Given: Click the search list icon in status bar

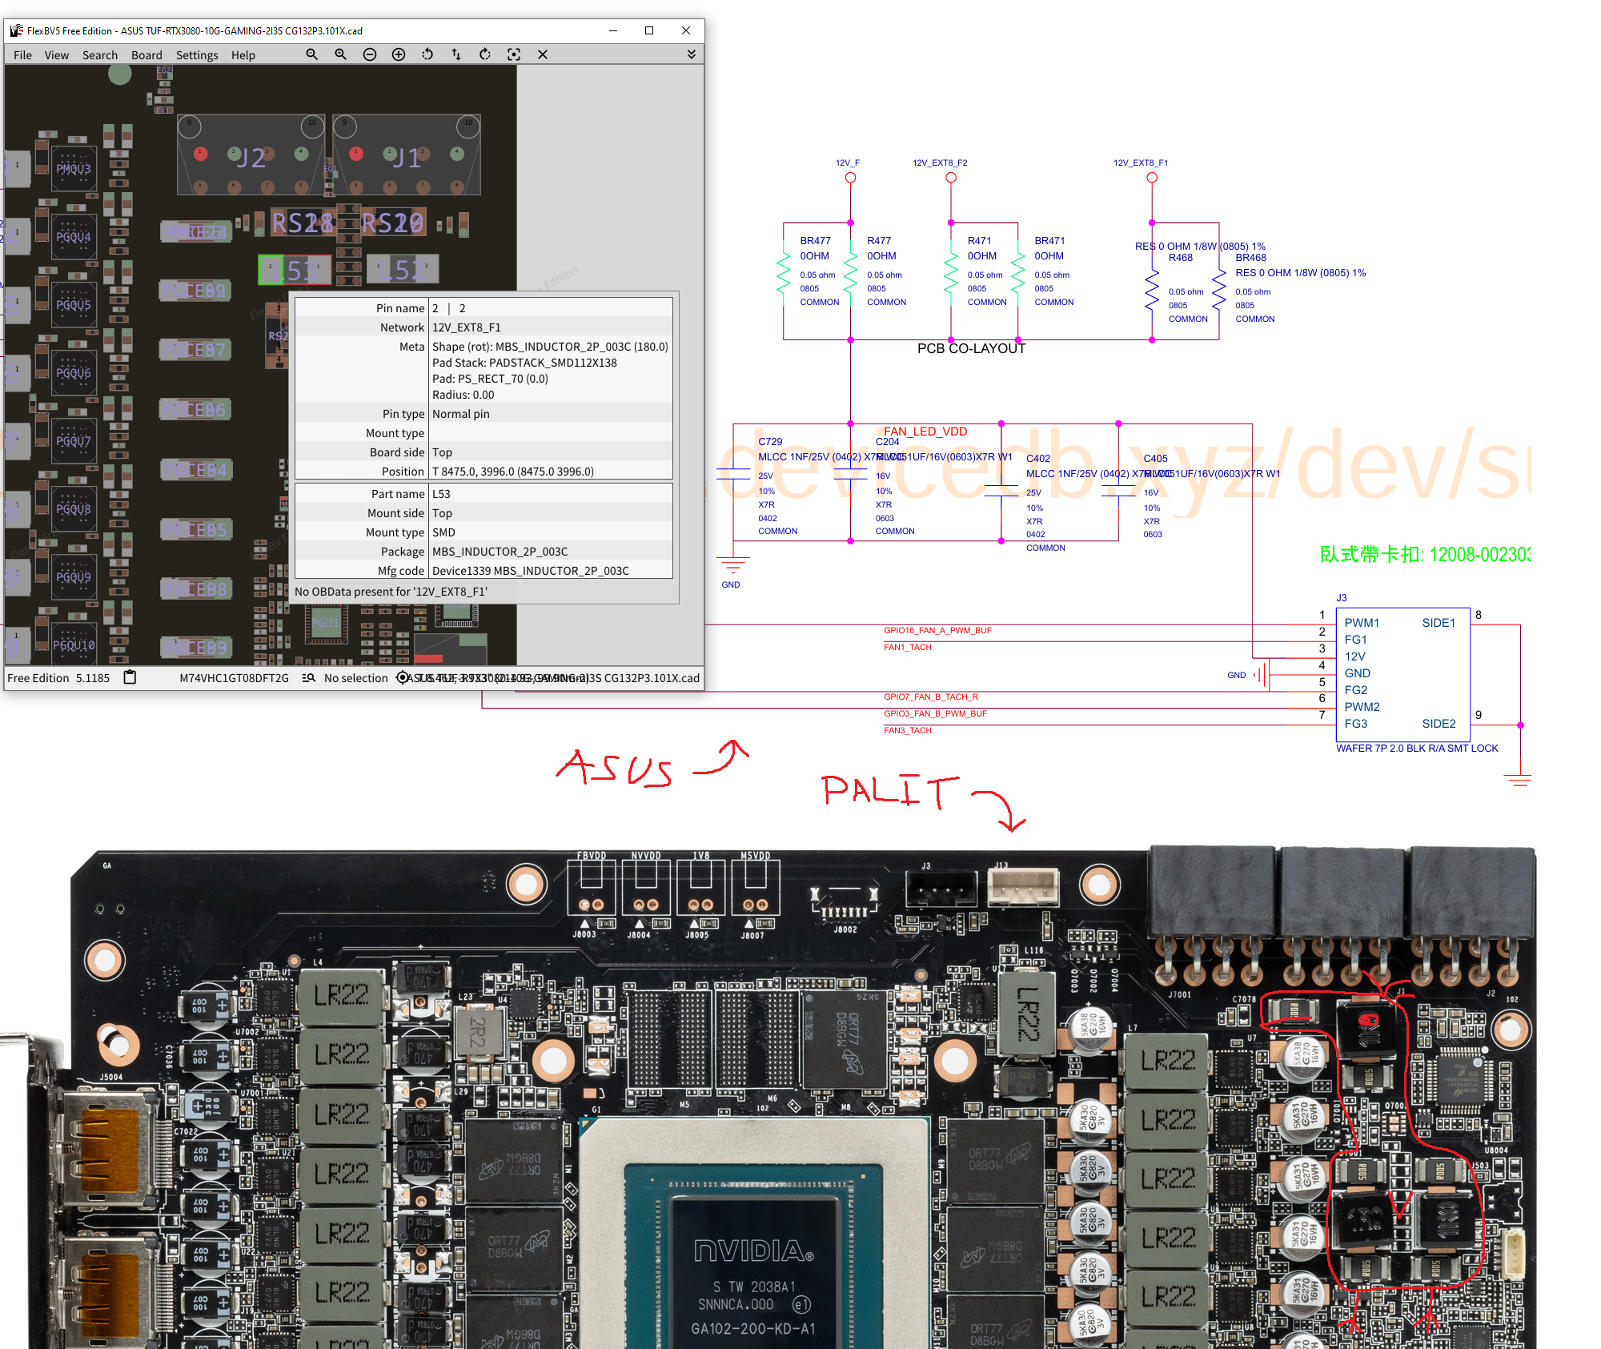Looking at the screenshot, I should click(x=308, y=678).
